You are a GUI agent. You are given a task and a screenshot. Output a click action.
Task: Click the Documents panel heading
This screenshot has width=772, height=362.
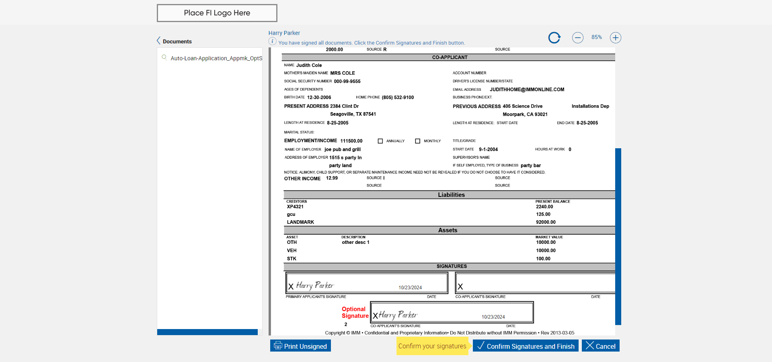177,41
